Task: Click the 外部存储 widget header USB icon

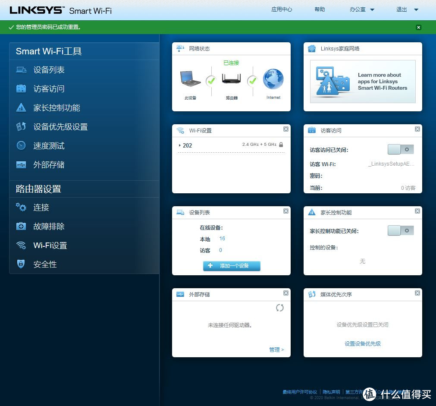Action: click(180, 294)
